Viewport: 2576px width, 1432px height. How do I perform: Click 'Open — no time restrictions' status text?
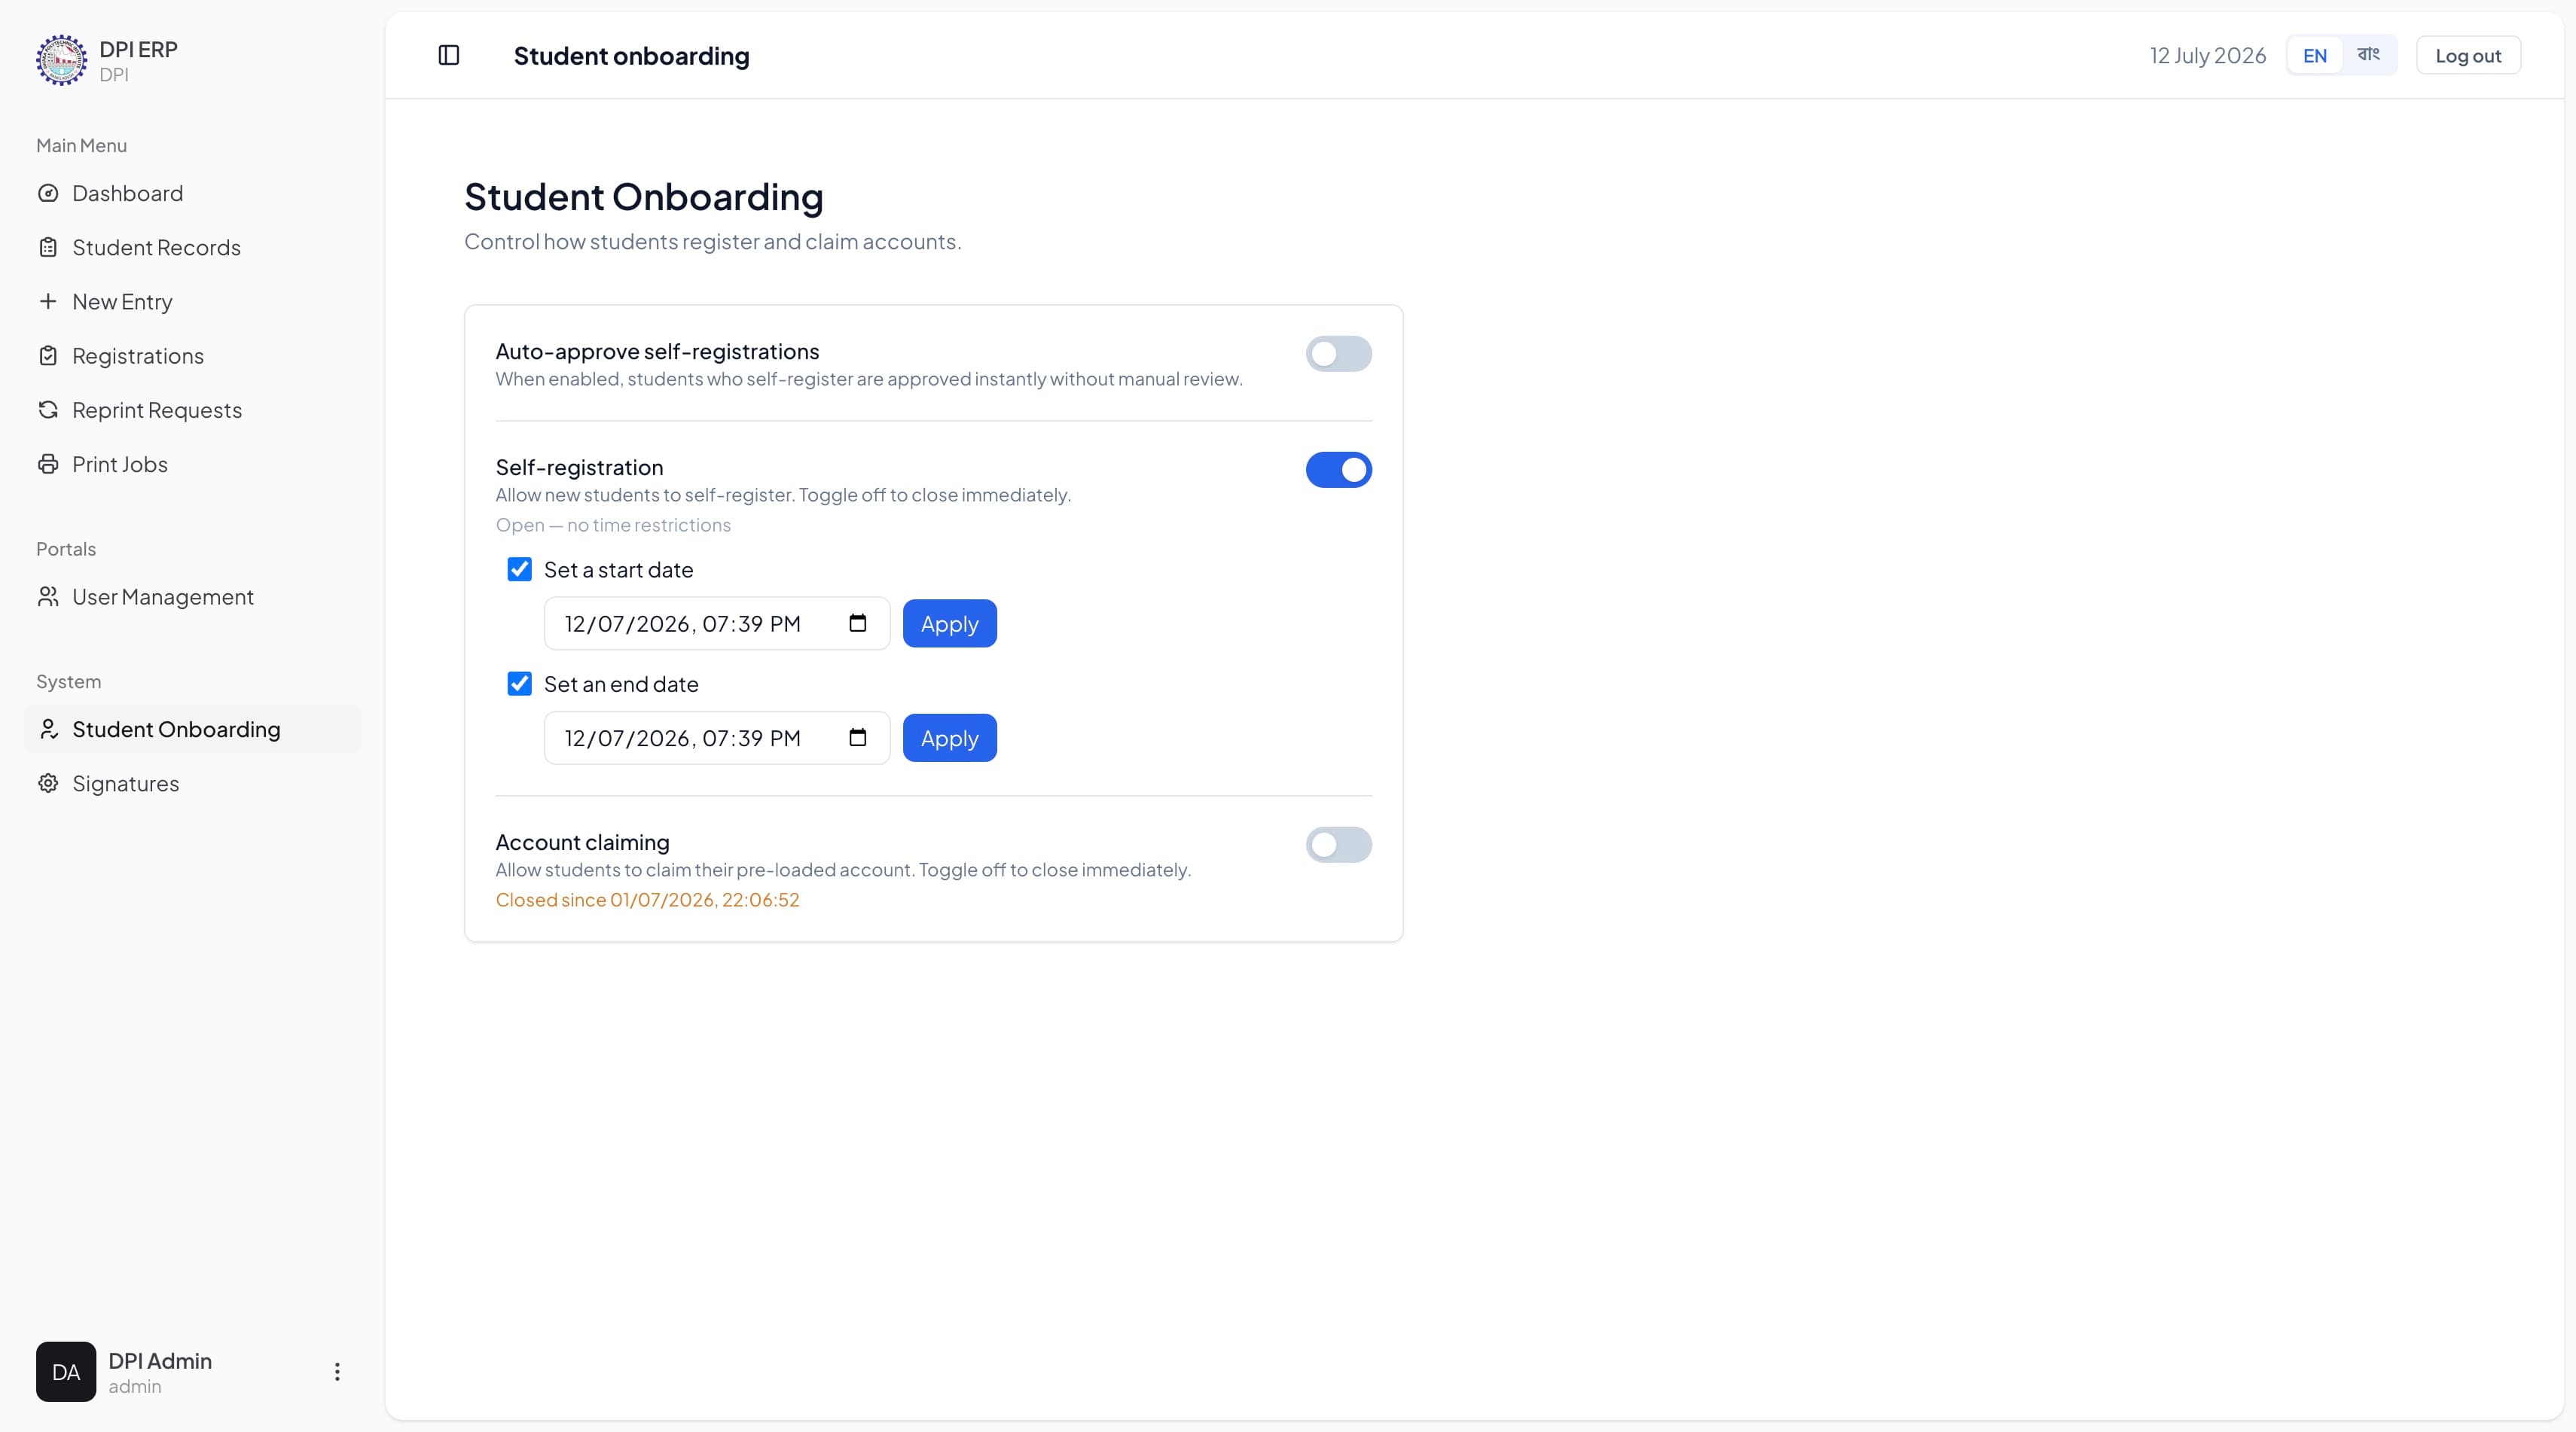point(613,525)
